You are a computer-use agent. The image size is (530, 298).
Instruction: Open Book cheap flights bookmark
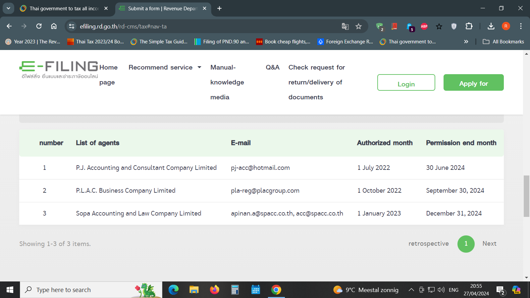point(283,41)
